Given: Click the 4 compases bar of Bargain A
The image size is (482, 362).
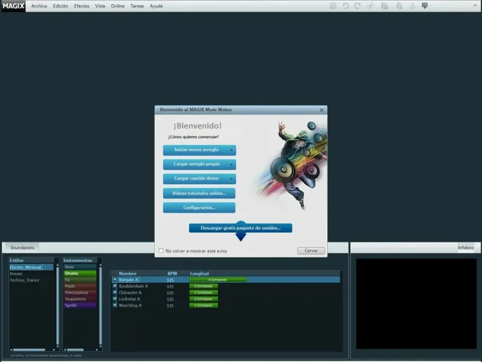Looking at the screenshot, I should [x=218, y=279].
